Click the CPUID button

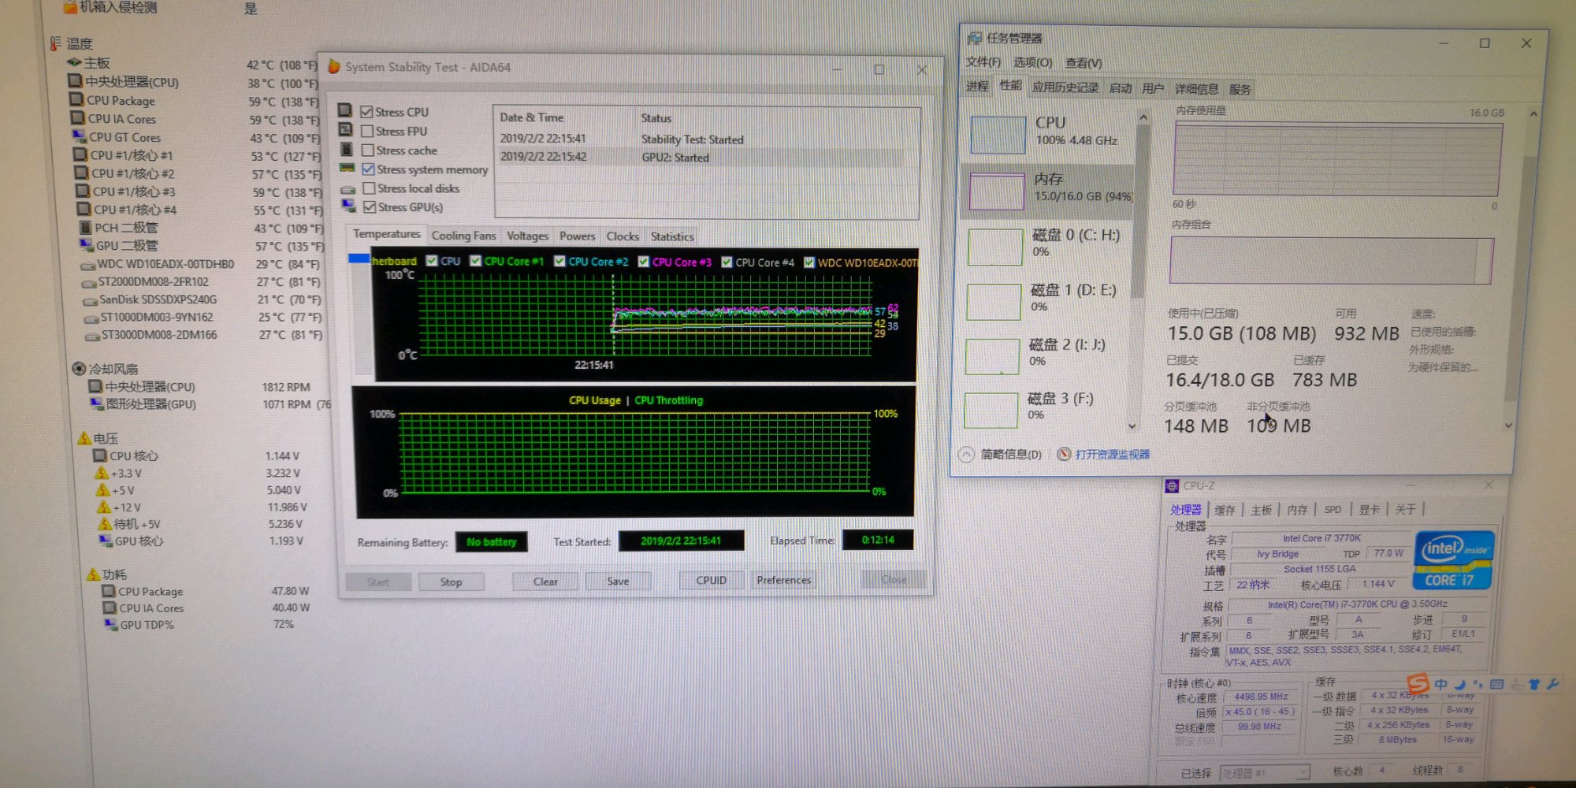pyautogui.click(x=711, y=580)
